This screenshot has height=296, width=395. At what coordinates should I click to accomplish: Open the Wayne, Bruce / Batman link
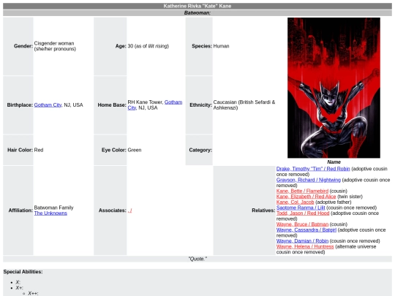tap(302, 224)
